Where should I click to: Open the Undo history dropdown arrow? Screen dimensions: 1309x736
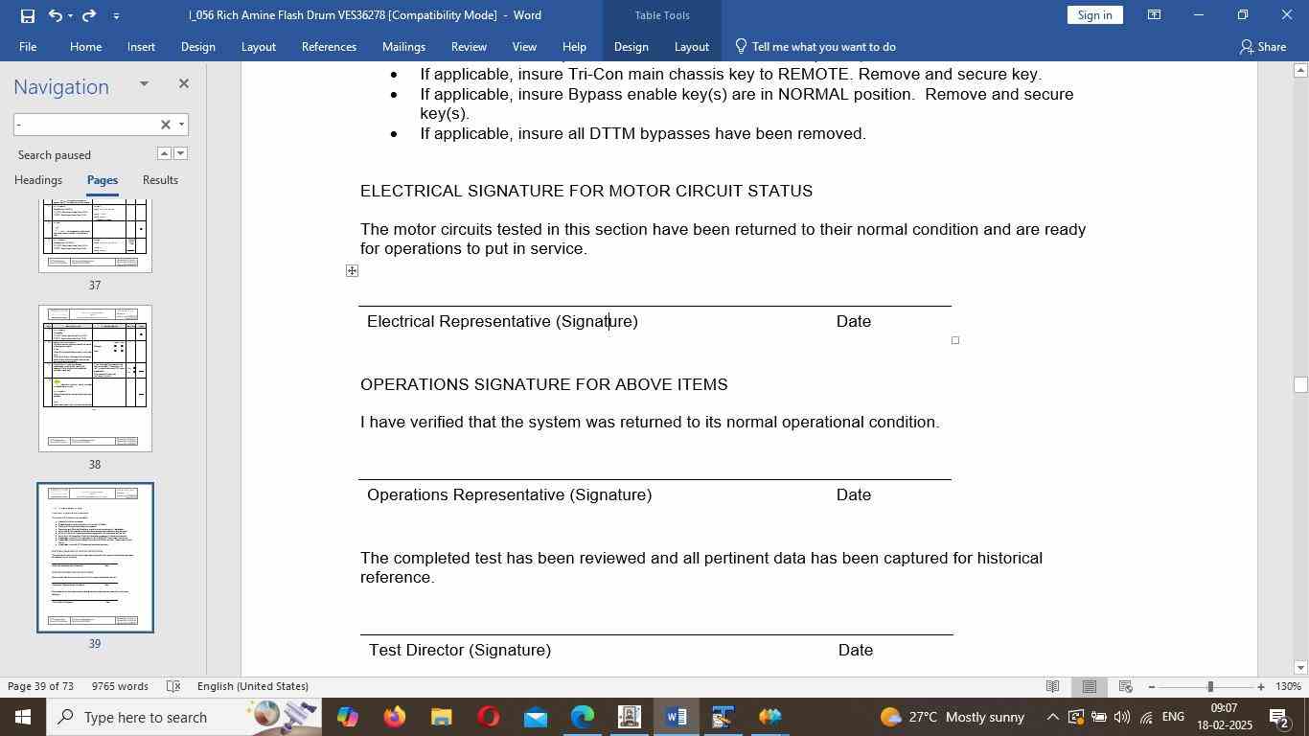point(70,15)
